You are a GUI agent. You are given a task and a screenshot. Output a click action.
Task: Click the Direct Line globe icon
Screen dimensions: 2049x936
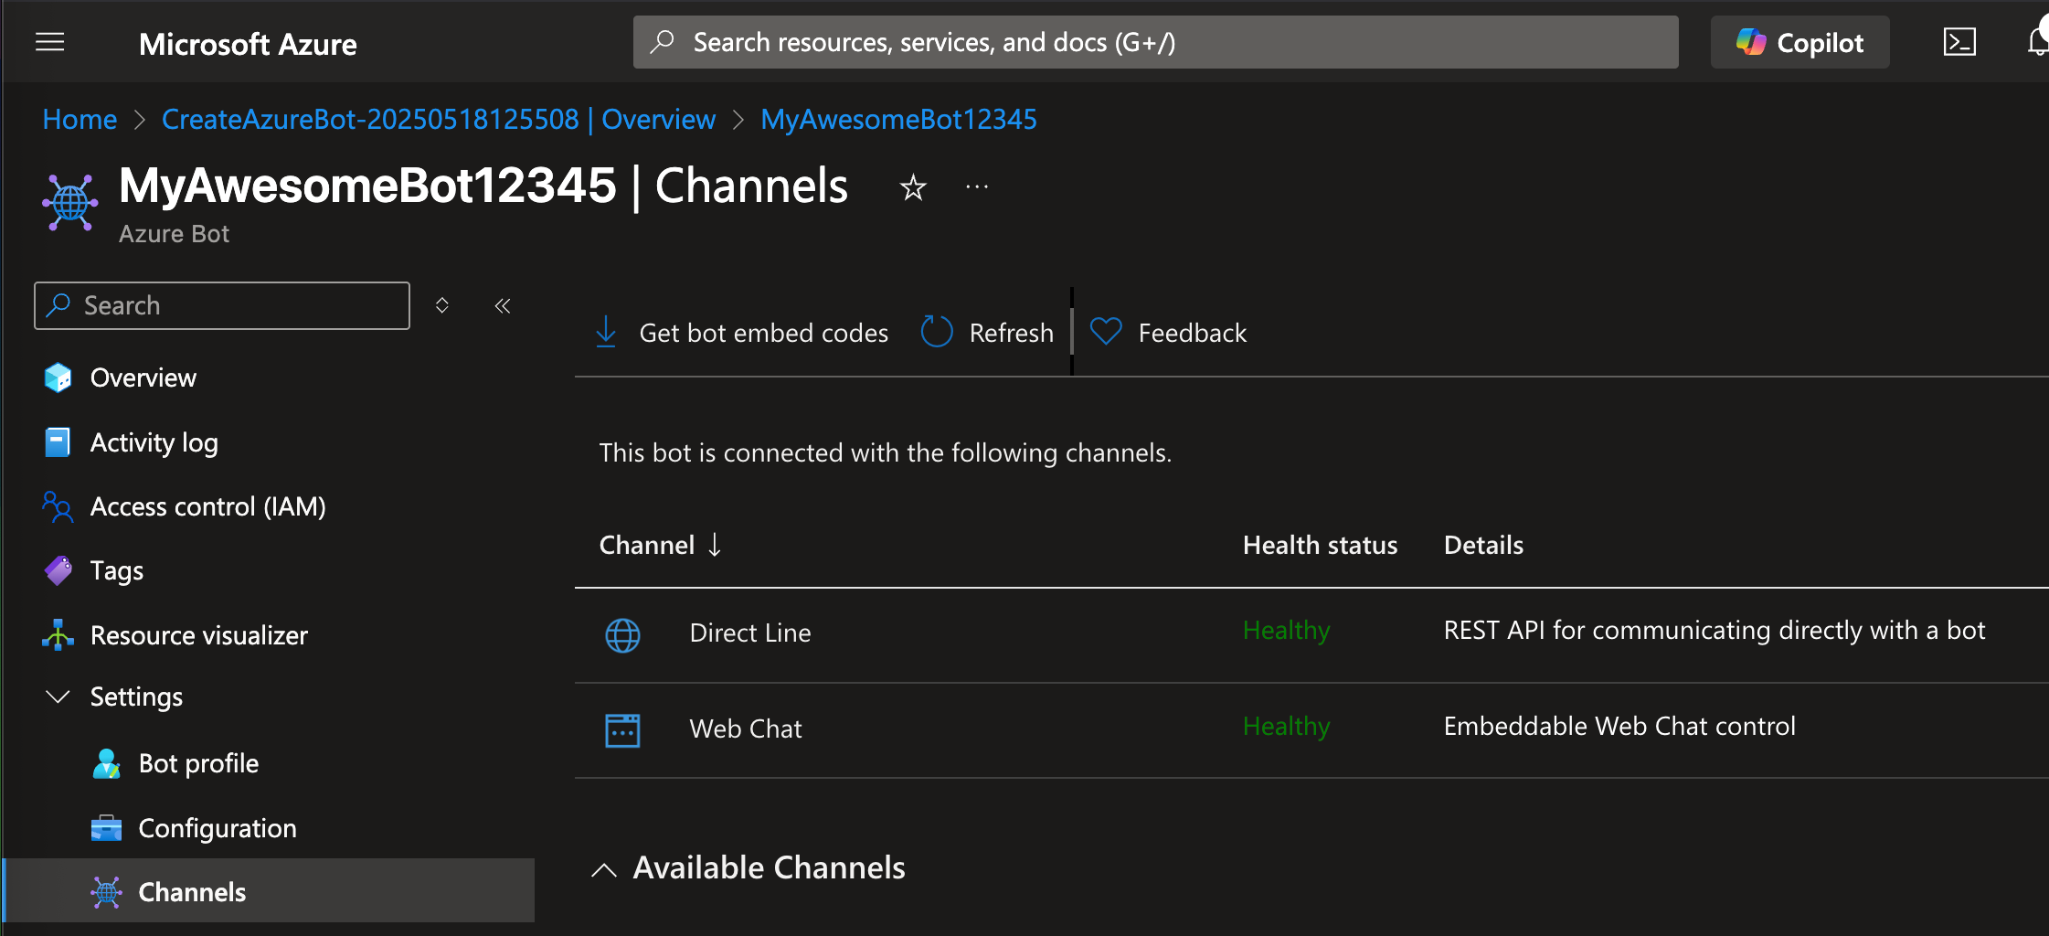[622, 635]
